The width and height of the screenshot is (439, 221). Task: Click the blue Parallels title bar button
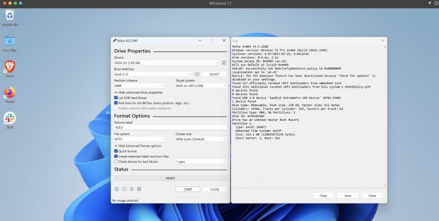[x=20, y=3]
